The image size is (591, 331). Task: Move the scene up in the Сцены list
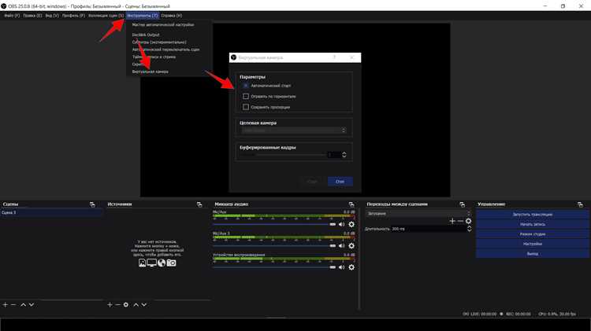coord(23,305)
